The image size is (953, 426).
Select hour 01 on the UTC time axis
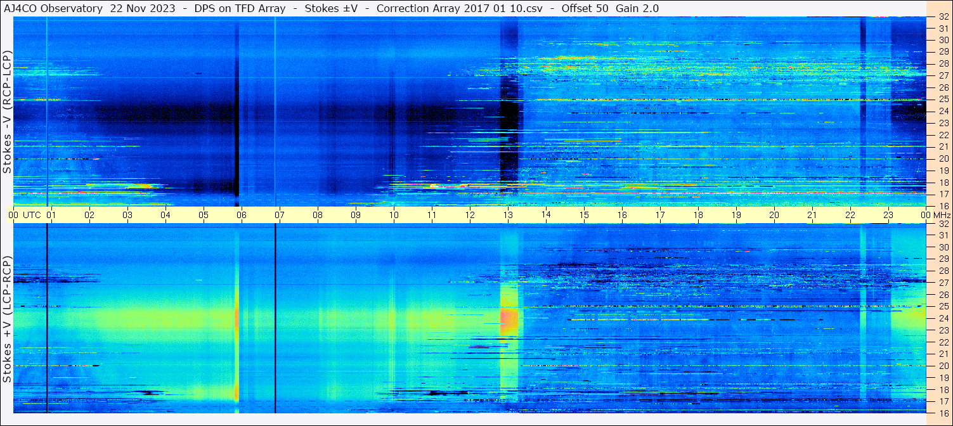pyautogui.click(x=51, y=215)
